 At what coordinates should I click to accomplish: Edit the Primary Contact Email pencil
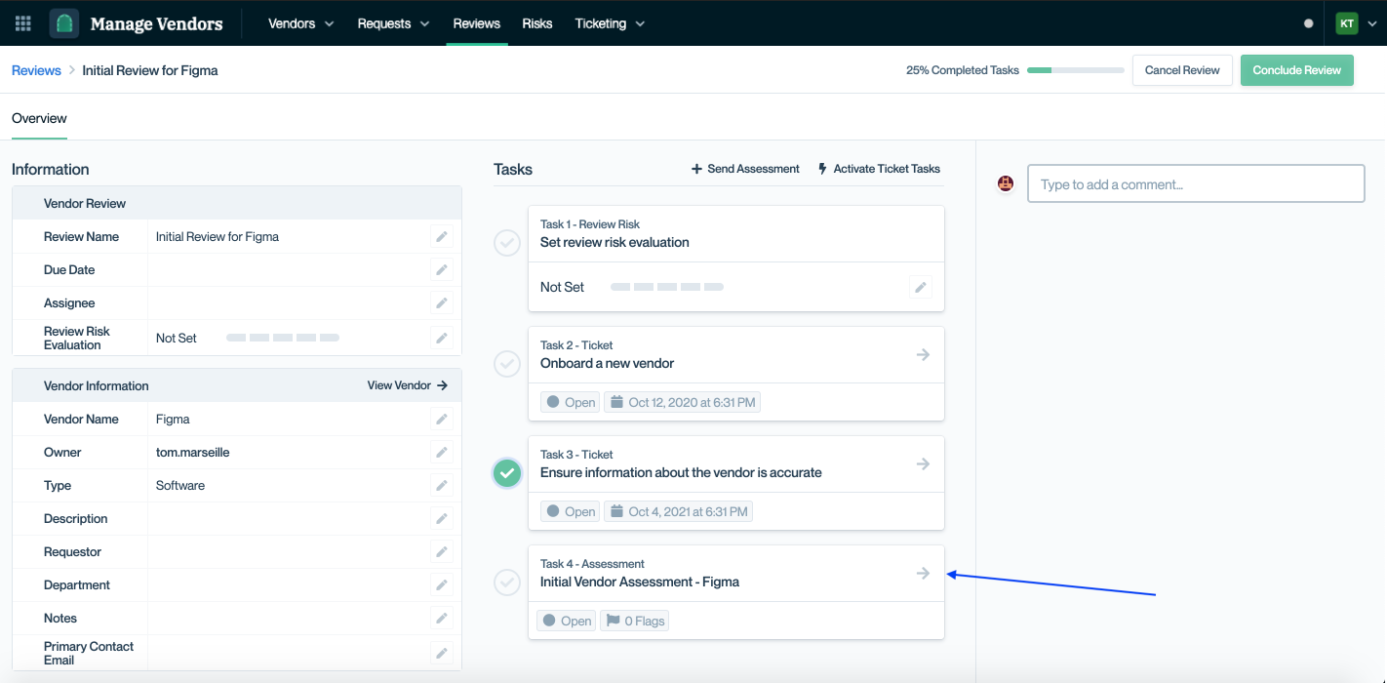(442, 653)
